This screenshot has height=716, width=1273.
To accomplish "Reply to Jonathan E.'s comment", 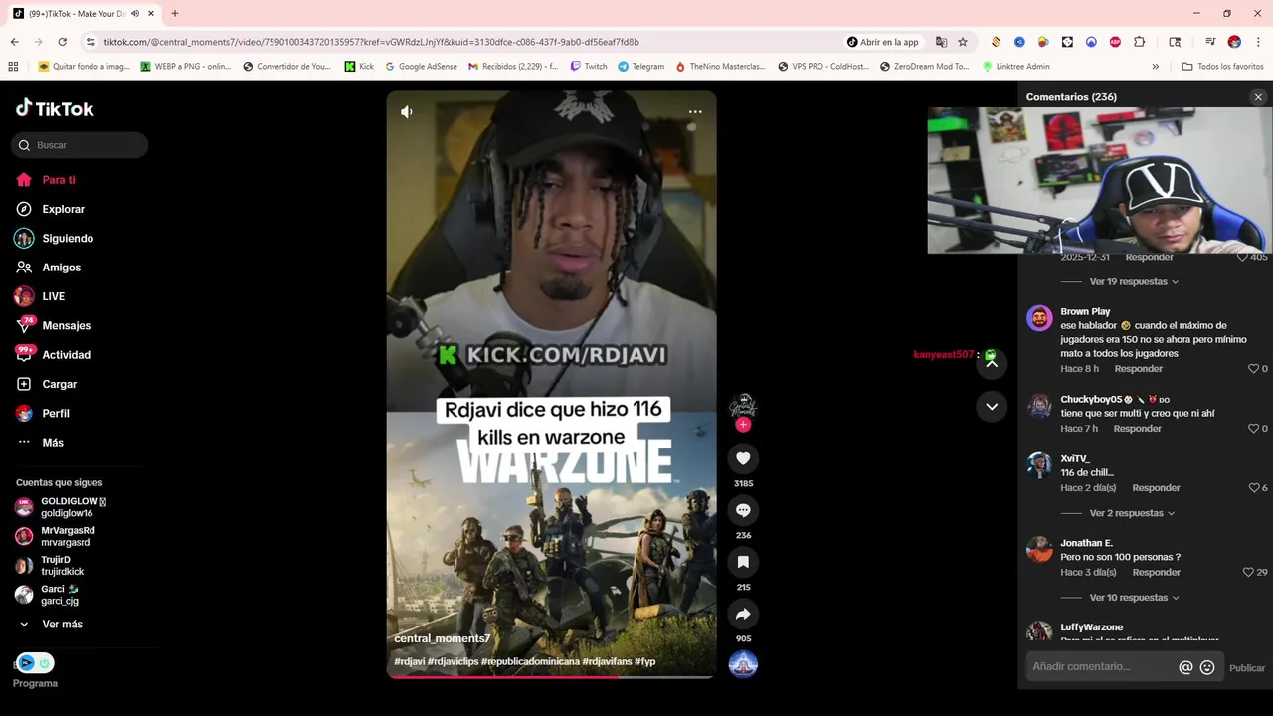I will point(1156,573).
